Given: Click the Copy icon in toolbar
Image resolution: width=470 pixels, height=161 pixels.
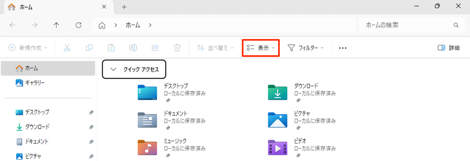Looking at the screenshot, I should [x=89, y=48].
